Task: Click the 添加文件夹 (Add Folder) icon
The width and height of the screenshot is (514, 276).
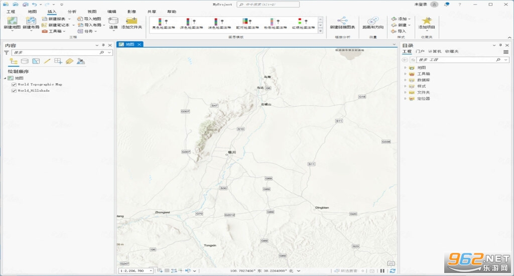Action: 132,21
